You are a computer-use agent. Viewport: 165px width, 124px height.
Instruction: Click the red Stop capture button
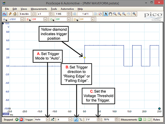click(x=21, y=120)
